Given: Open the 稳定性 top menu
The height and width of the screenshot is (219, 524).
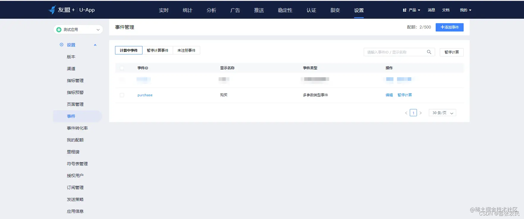Looking at the screenshot, I should click(285, 10).
